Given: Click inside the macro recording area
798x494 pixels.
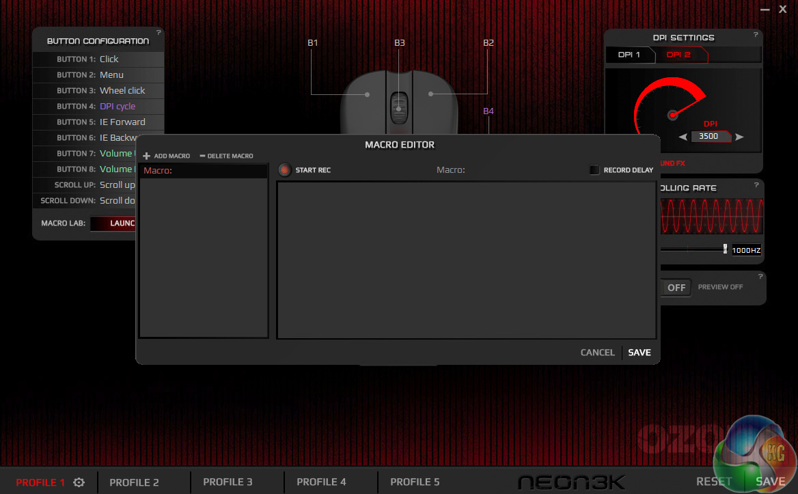Looking at the screenshot, I should tap(466, 260).
